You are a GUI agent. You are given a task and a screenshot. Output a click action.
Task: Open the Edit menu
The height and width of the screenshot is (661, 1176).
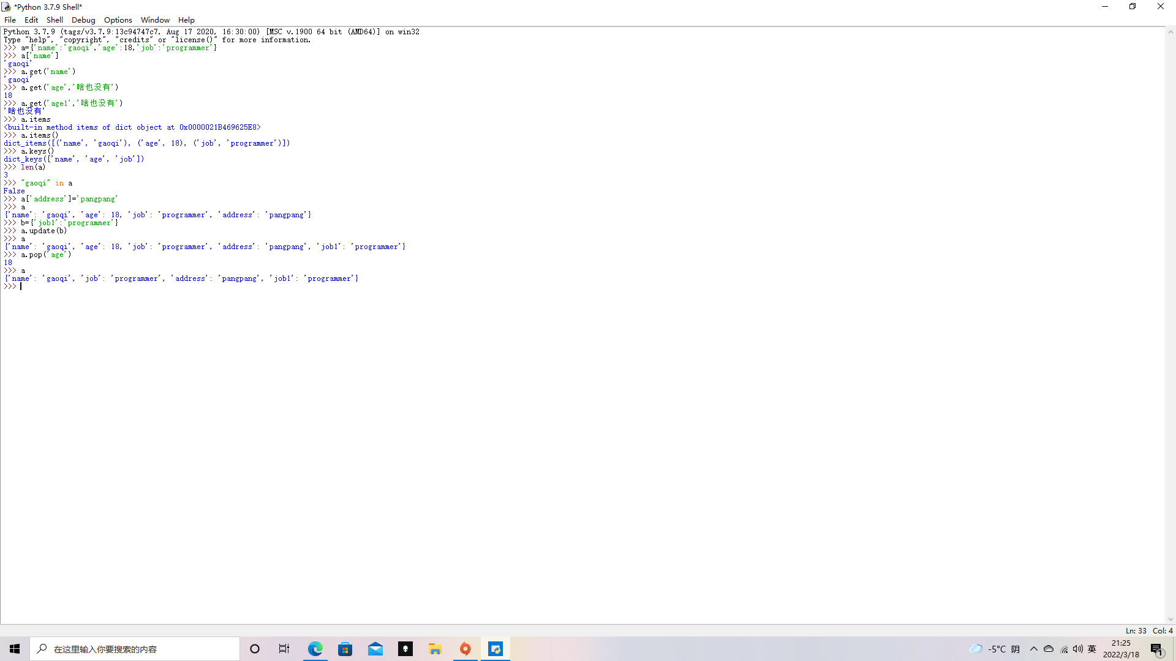tap(31, 20)
